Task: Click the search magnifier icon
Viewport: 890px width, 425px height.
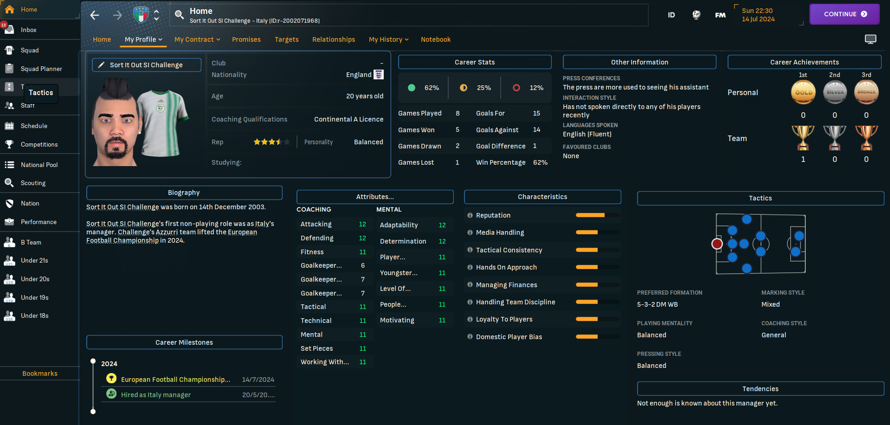Action: coord(179,15)
